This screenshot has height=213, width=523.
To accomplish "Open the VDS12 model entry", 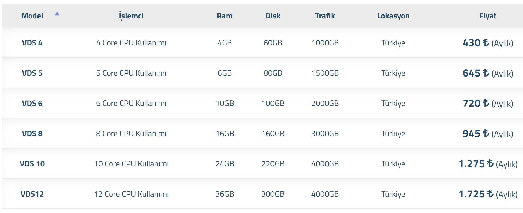I will [32, 194].
